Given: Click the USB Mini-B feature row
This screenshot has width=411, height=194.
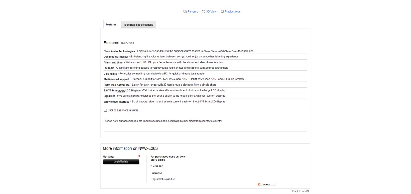Looking at the screenshot, I should tap(205, 73).
